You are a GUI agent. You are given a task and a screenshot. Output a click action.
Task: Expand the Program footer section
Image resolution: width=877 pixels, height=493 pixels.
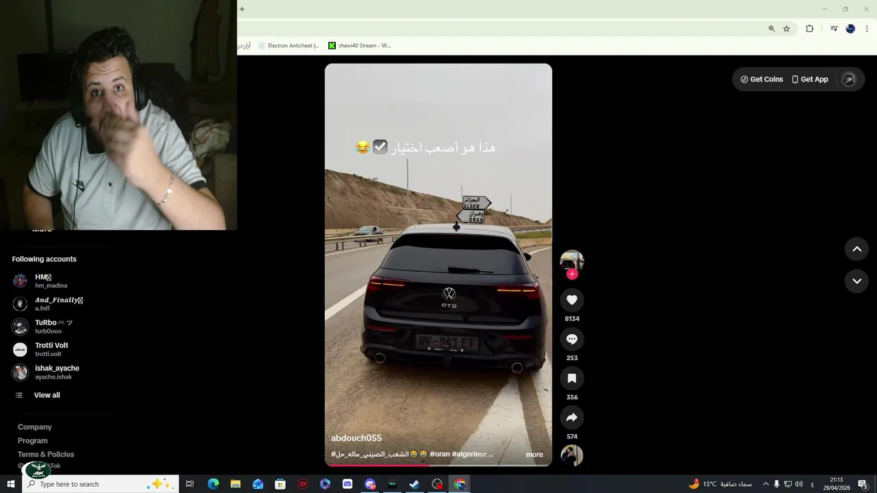[32, 441]
